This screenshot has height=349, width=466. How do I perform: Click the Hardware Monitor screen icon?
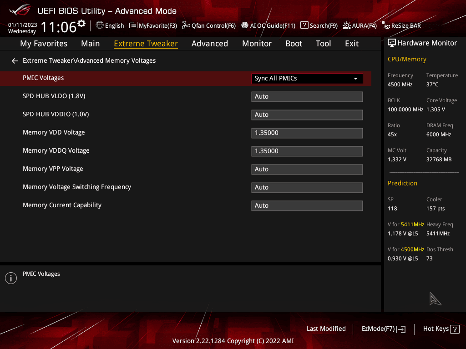pyautogui.click(x=392, y=43)
